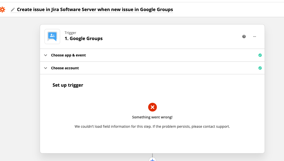284x161 pixels.
Task: Click the green checkmark for Choose account
Action: click(260, 68)
